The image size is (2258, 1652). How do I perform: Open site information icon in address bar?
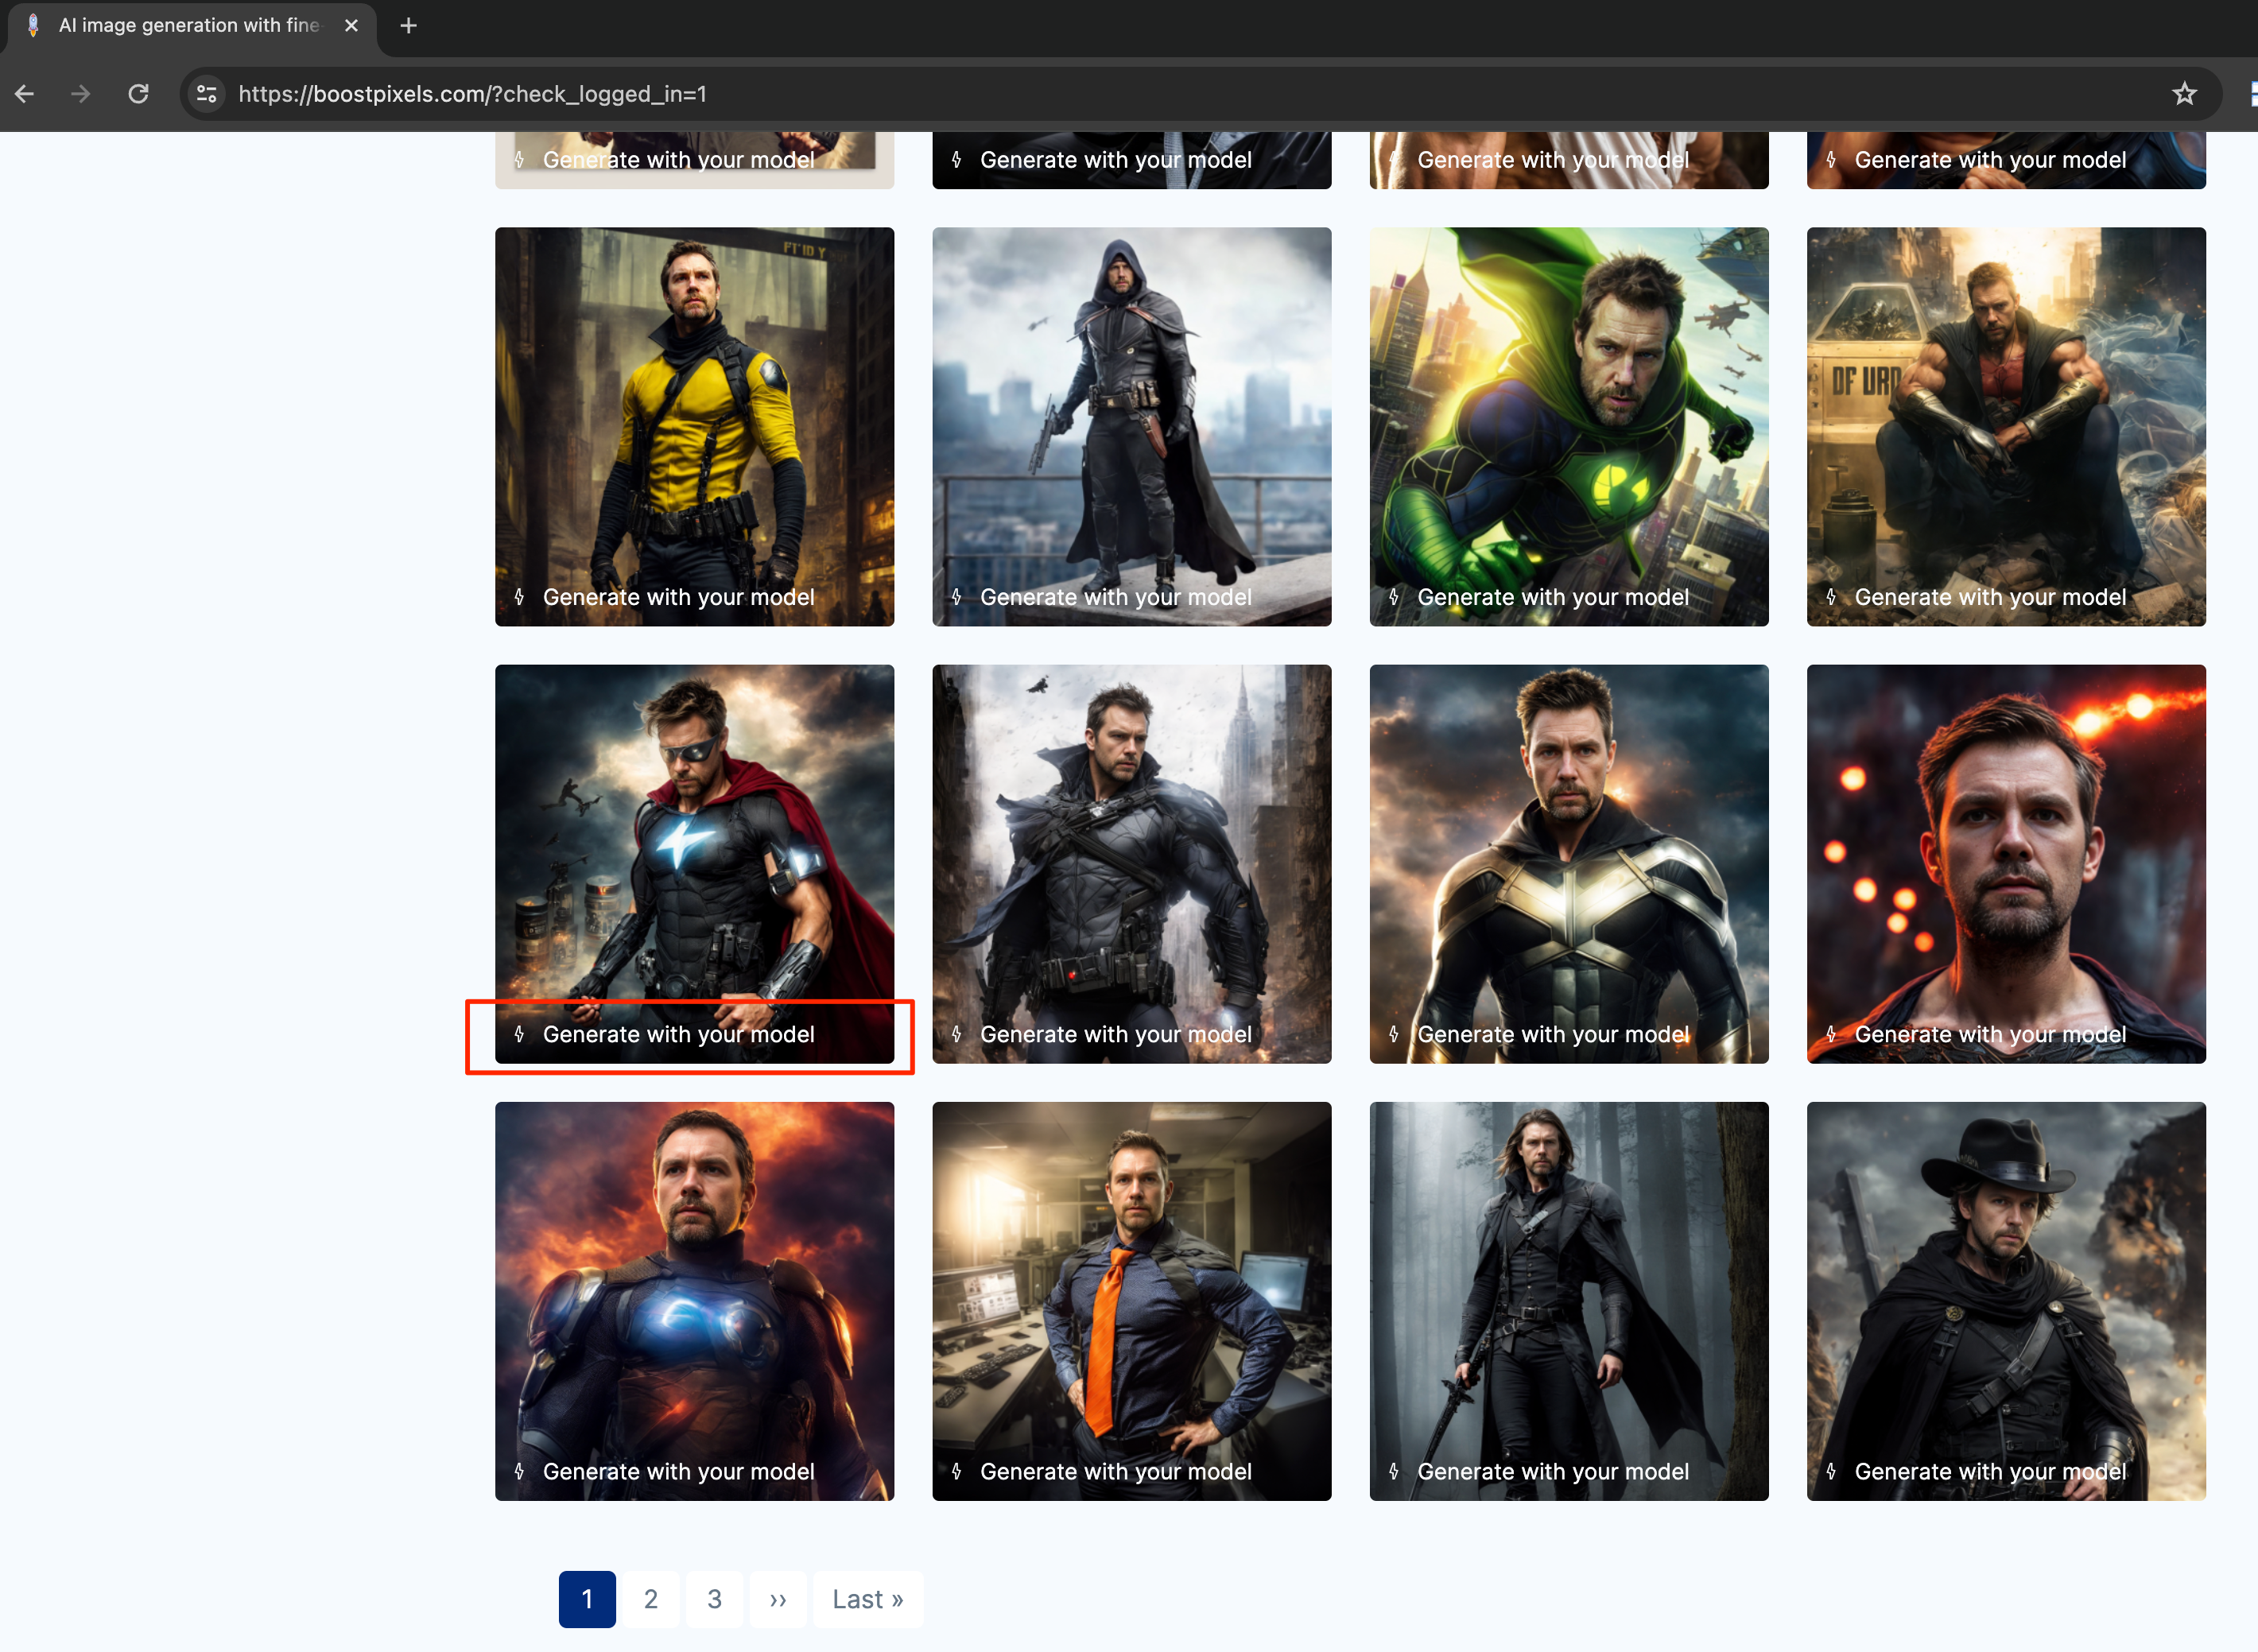(x=207, y=94)
